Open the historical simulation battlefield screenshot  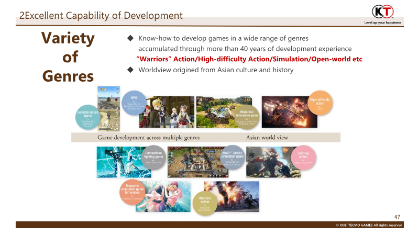(x=216, y=111)
